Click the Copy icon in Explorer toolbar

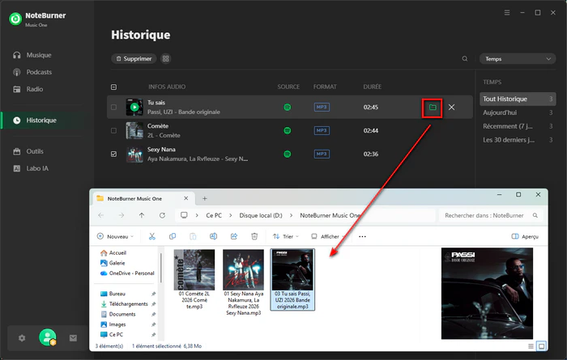pos(173,236)
